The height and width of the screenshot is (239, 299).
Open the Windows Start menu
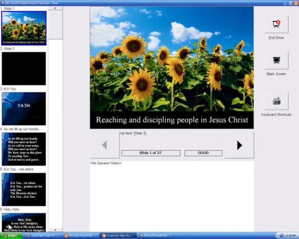(10, 236)
